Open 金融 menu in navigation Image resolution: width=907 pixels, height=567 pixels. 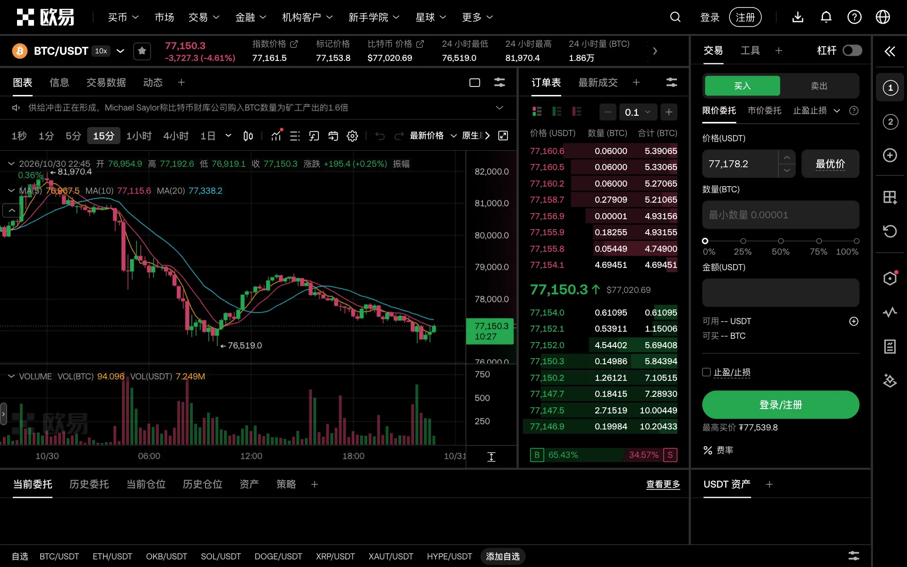click(251, 17)
